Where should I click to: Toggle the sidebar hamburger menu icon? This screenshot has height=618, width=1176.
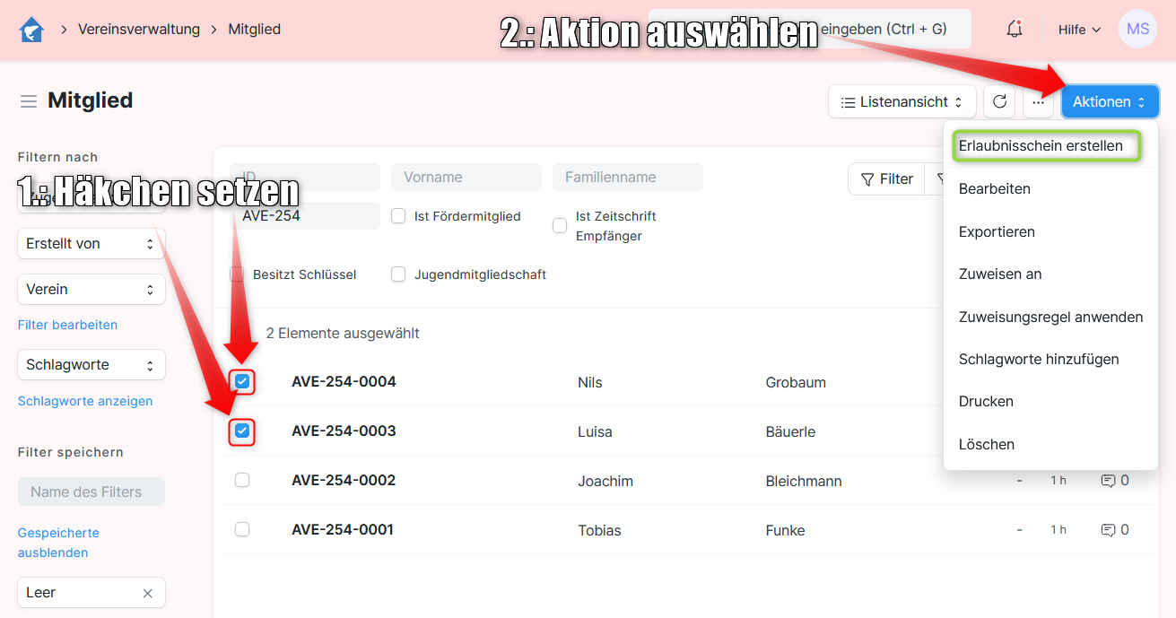29,101
